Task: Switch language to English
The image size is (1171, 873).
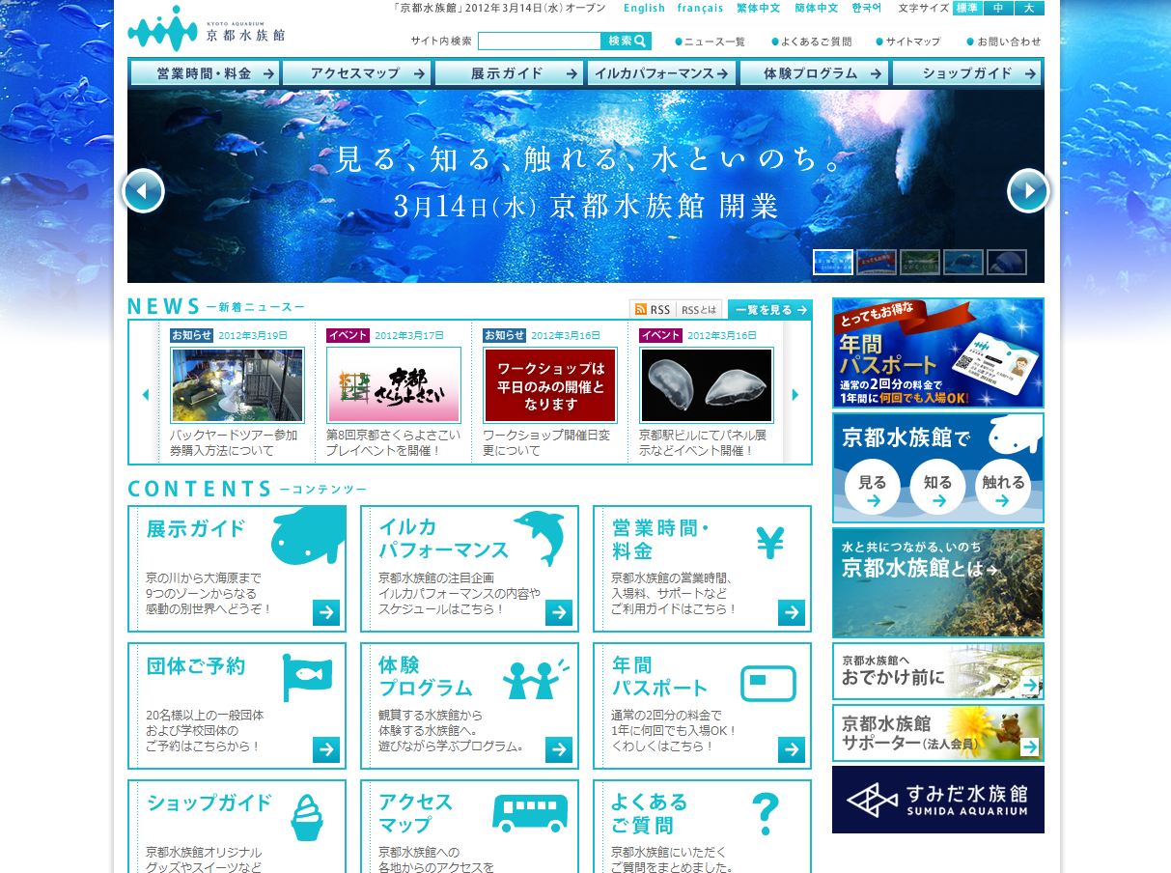Action: pyautogui.click(x=644, y=8)
